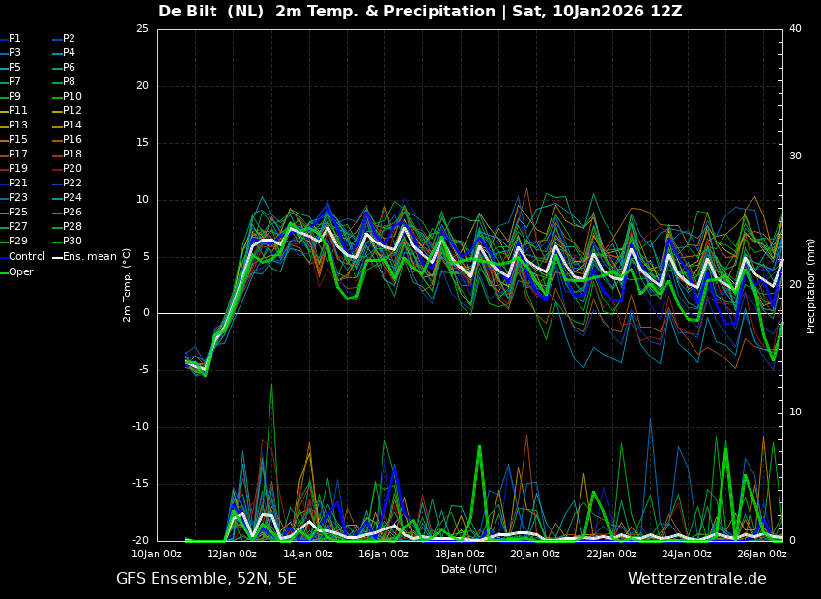The width and height of the screenshot is (821, 599).
Task: Click the 2m Temp. (°C) axis label
Action: [x=127, y=285]
